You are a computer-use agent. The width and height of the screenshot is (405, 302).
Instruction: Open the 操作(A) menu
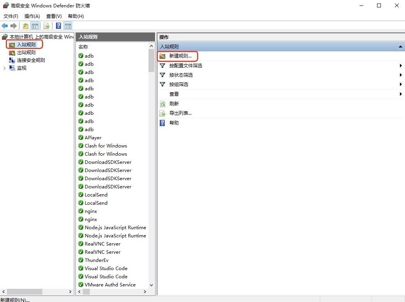click(x=32, y=16)
